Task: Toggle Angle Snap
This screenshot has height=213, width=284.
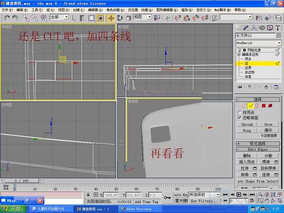Action: [186, 18]
